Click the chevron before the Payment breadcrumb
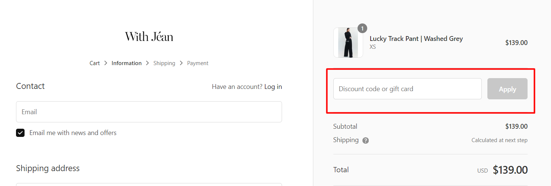 pyautogui.click(x=181, y=63)
